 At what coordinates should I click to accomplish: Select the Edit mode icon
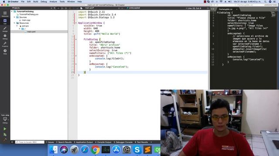[5, 21]
